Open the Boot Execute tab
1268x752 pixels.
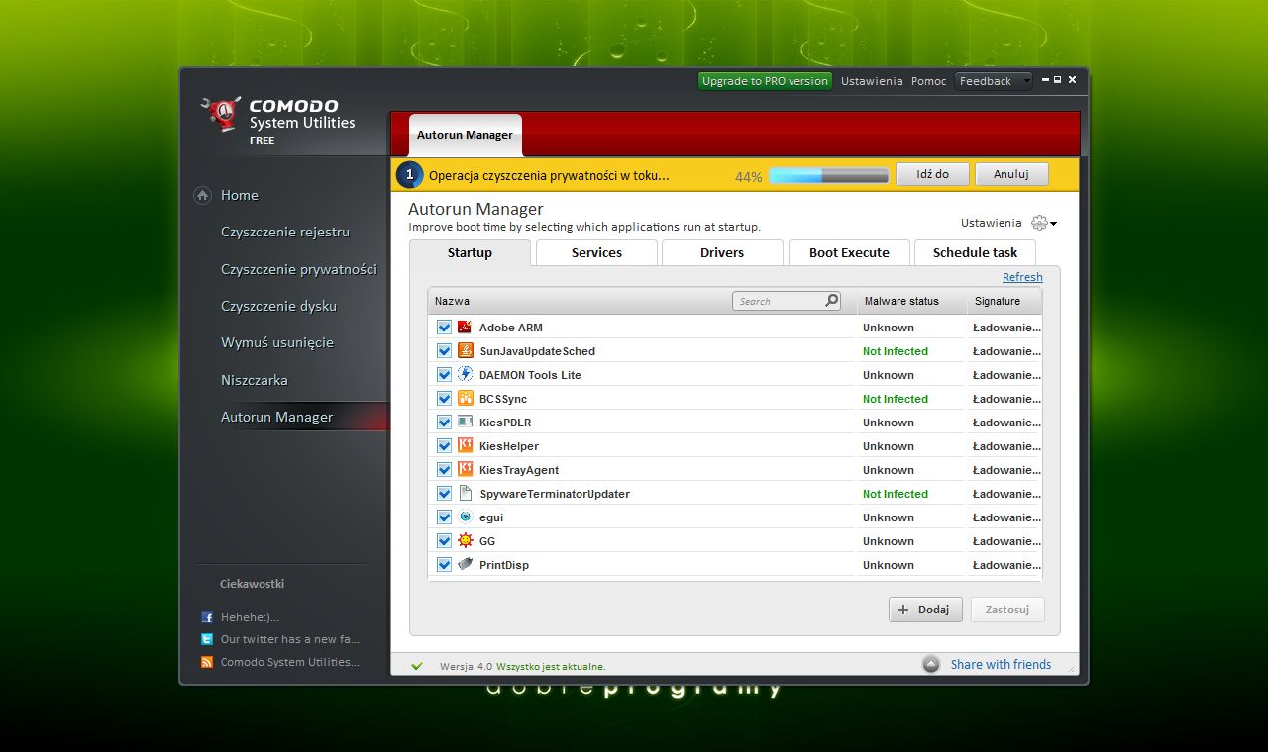[x=849, y=252]
